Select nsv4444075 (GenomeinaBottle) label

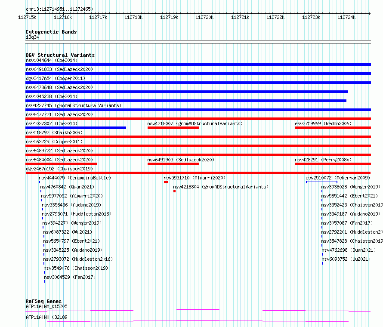pyautogui.click(x=75, y=178)
